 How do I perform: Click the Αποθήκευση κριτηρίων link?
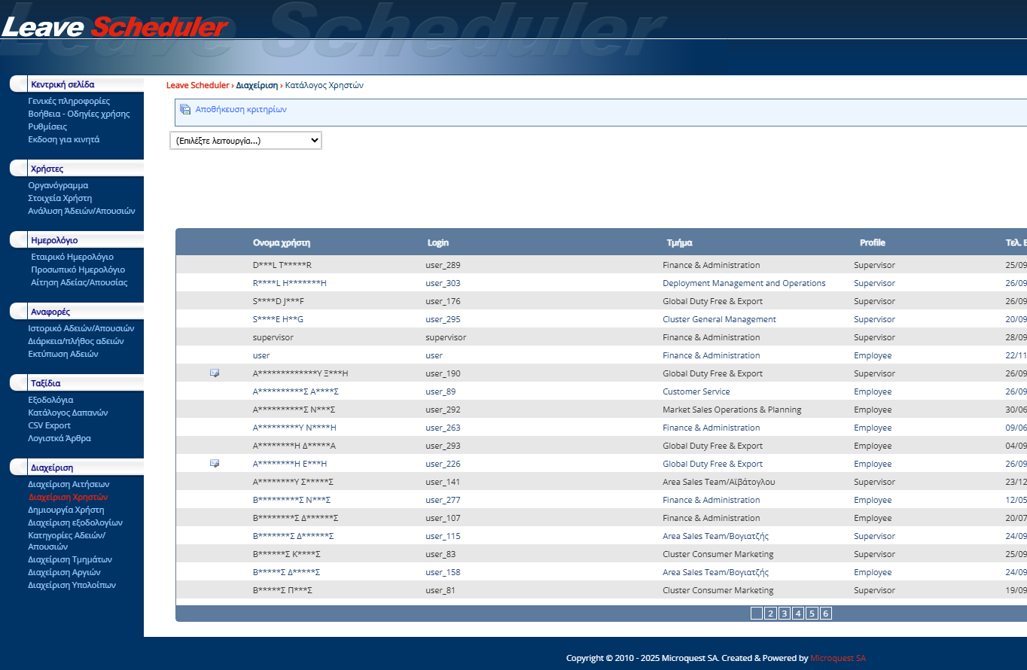[241, 110]
